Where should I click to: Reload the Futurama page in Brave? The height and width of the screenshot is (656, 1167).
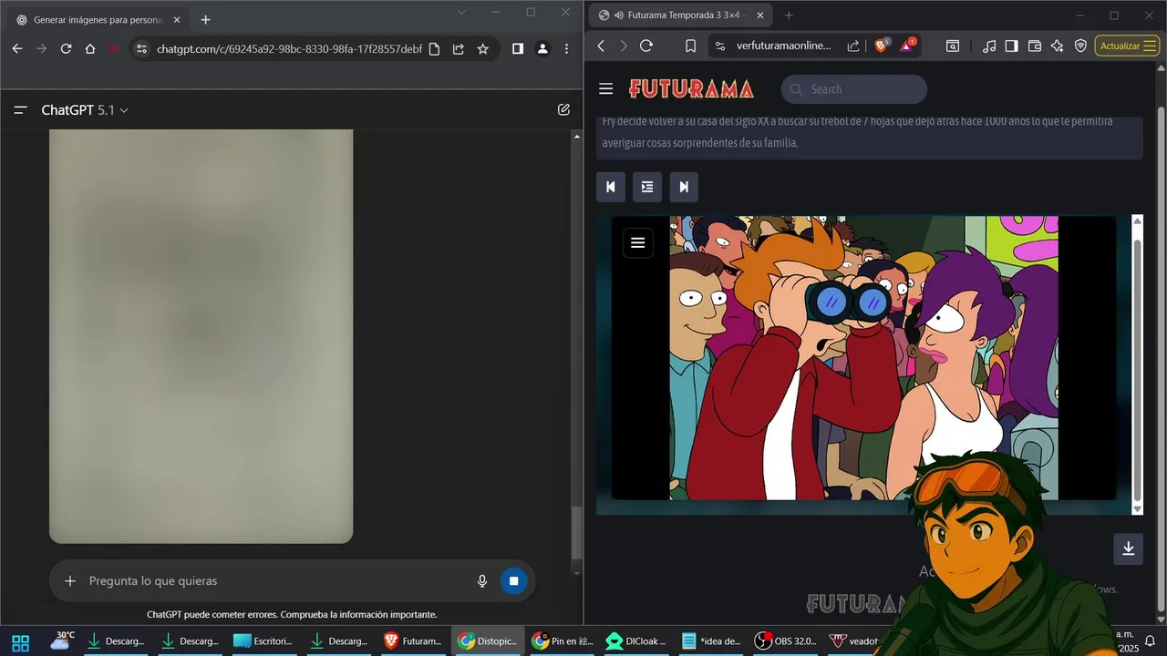point(646,46)
